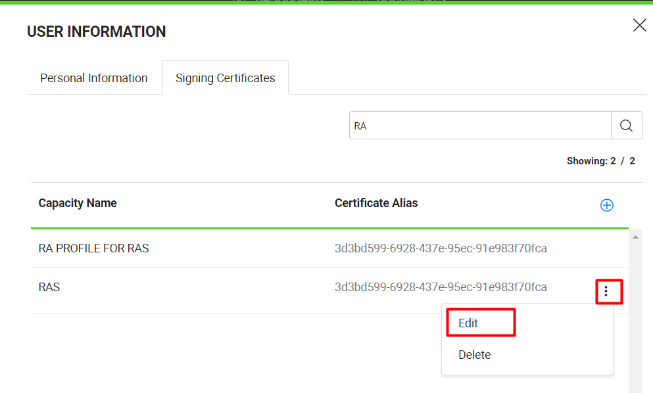This screenshot has height=393, width=653.
Task: Click the Capacity Name column header
Action: [x=78, y=203]
